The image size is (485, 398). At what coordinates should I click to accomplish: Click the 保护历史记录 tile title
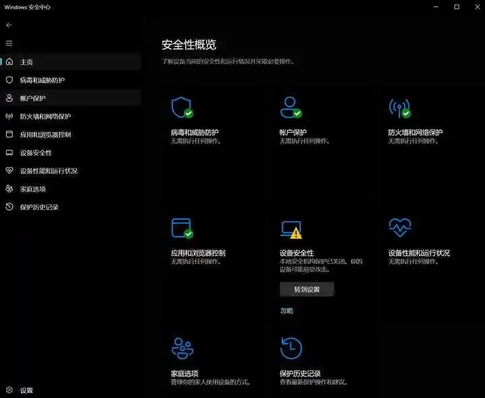point(300,373)
